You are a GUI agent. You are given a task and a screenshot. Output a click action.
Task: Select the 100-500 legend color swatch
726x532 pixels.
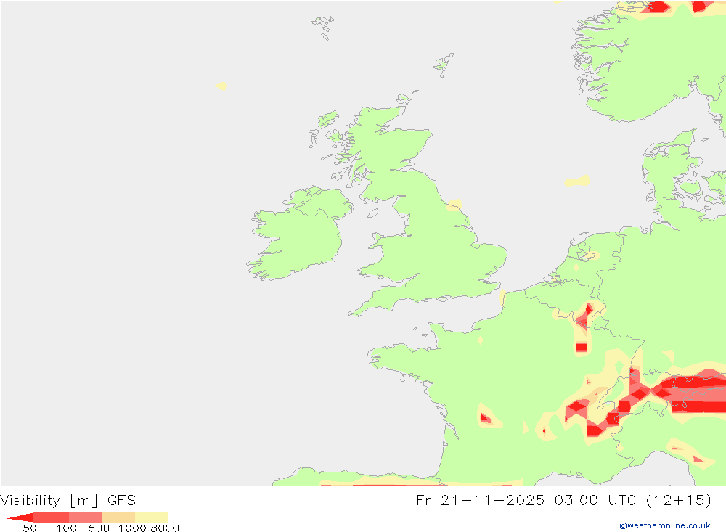pos(85,517)
